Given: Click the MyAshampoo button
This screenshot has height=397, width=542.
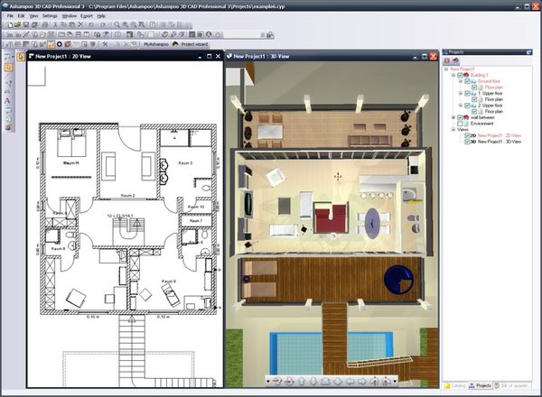Looking at the screenshot, I should coord(155,43).
